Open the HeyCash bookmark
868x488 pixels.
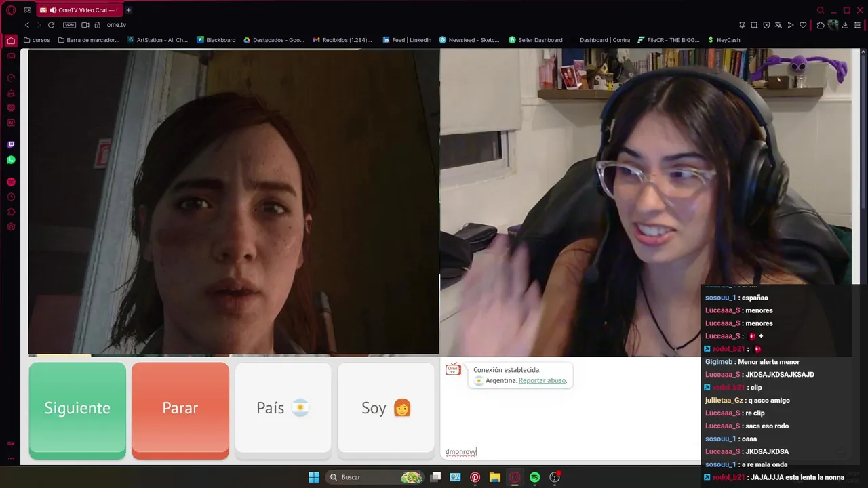pyautogui.click(x=724, y=40)
